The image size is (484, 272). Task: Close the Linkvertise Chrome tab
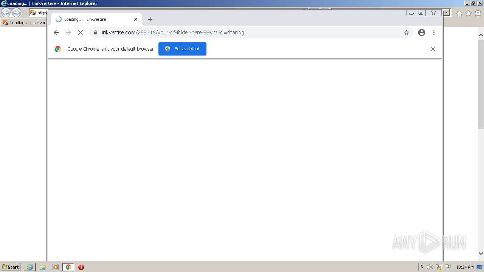coord(136,19)
